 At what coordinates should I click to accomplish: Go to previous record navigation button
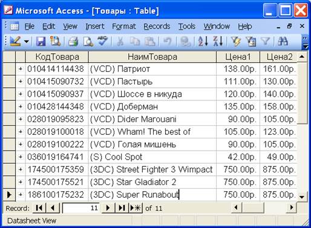53,208
